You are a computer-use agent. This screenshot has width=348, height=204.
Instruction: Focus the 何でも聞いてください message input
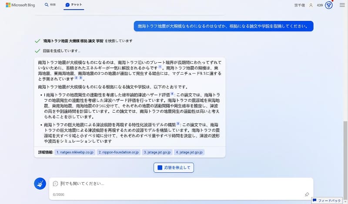click(181, 184)
